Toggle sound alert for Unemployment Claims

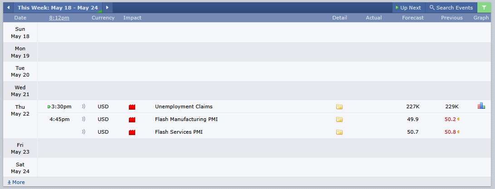coord(83,107)
